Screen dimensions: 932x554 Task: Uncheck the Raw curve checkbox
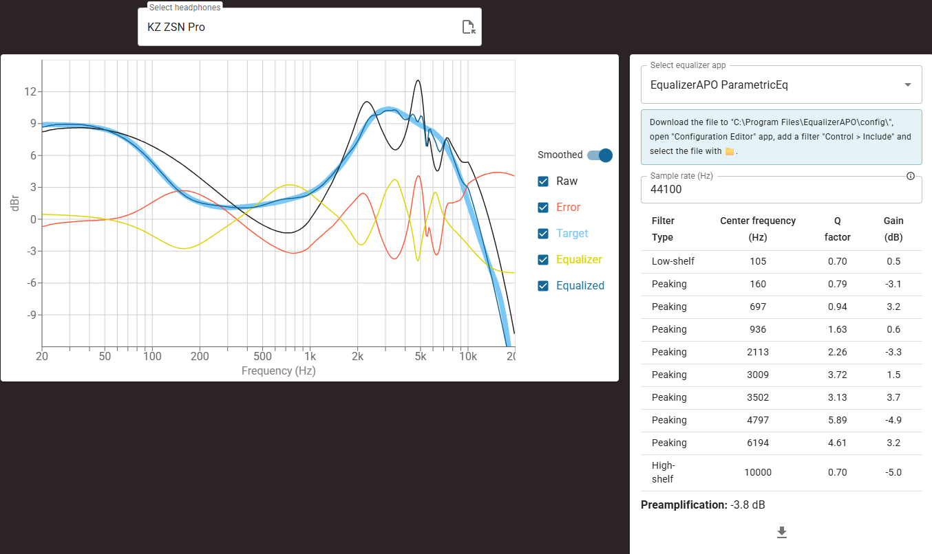tap(544, 181)
